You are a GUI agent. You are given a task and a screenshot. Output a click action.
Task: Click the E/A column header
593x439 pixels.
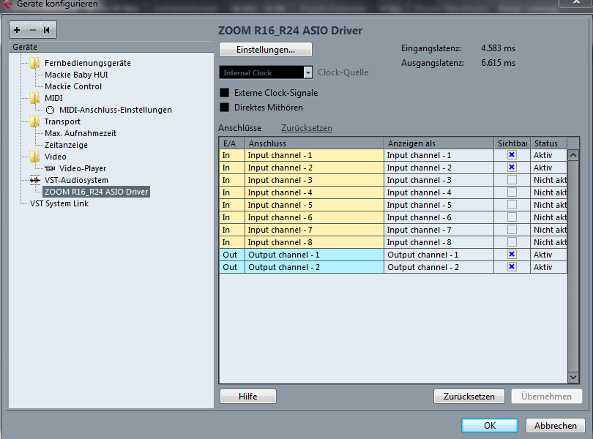(232, 143)
